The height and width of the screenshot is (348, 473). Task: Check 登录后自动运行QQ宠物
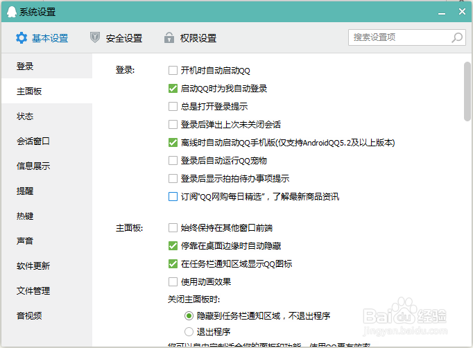[x=173, y=160]
